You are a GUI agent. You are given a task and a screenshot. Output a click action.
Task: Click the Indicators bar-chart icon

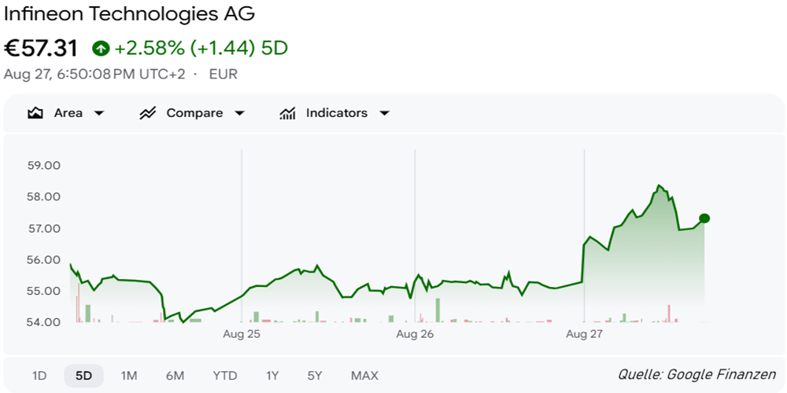coord(287,113)
